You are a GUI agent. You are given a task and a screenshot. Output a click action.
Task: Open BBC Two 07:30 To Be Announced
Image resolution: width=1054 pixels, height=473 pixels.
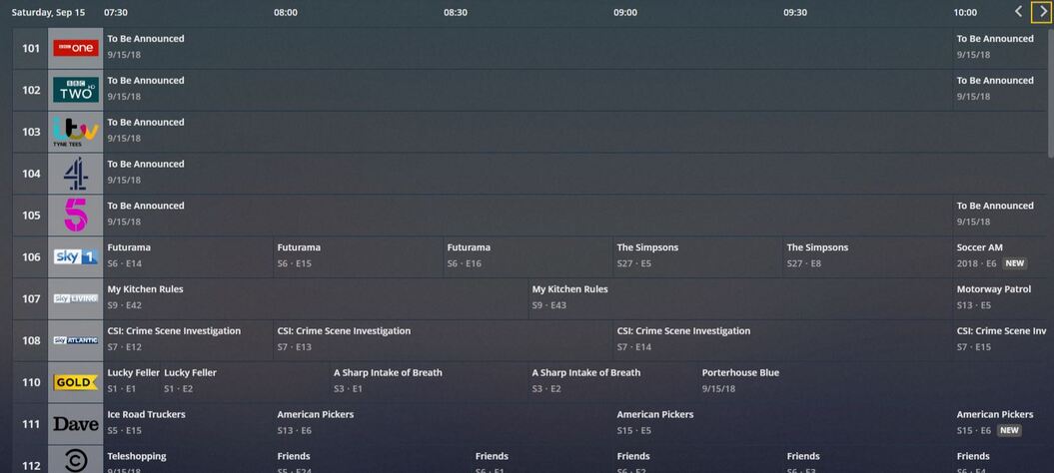tap(527, 90)
